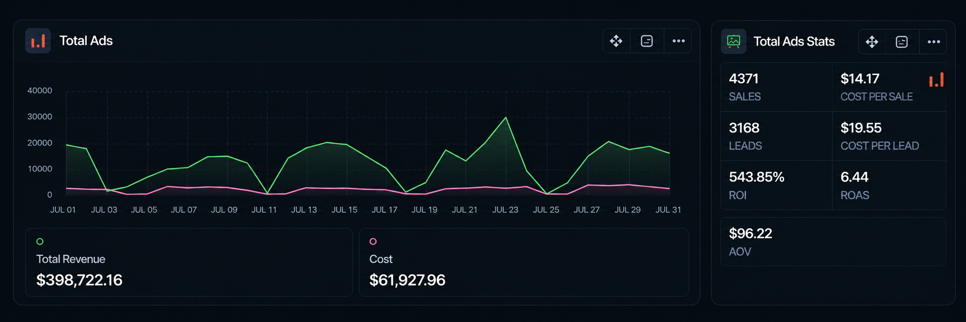The width and height of the screenshot is (966, 322).
Task: Select the JUL 23 x-axis label
Action: (505, 209)
